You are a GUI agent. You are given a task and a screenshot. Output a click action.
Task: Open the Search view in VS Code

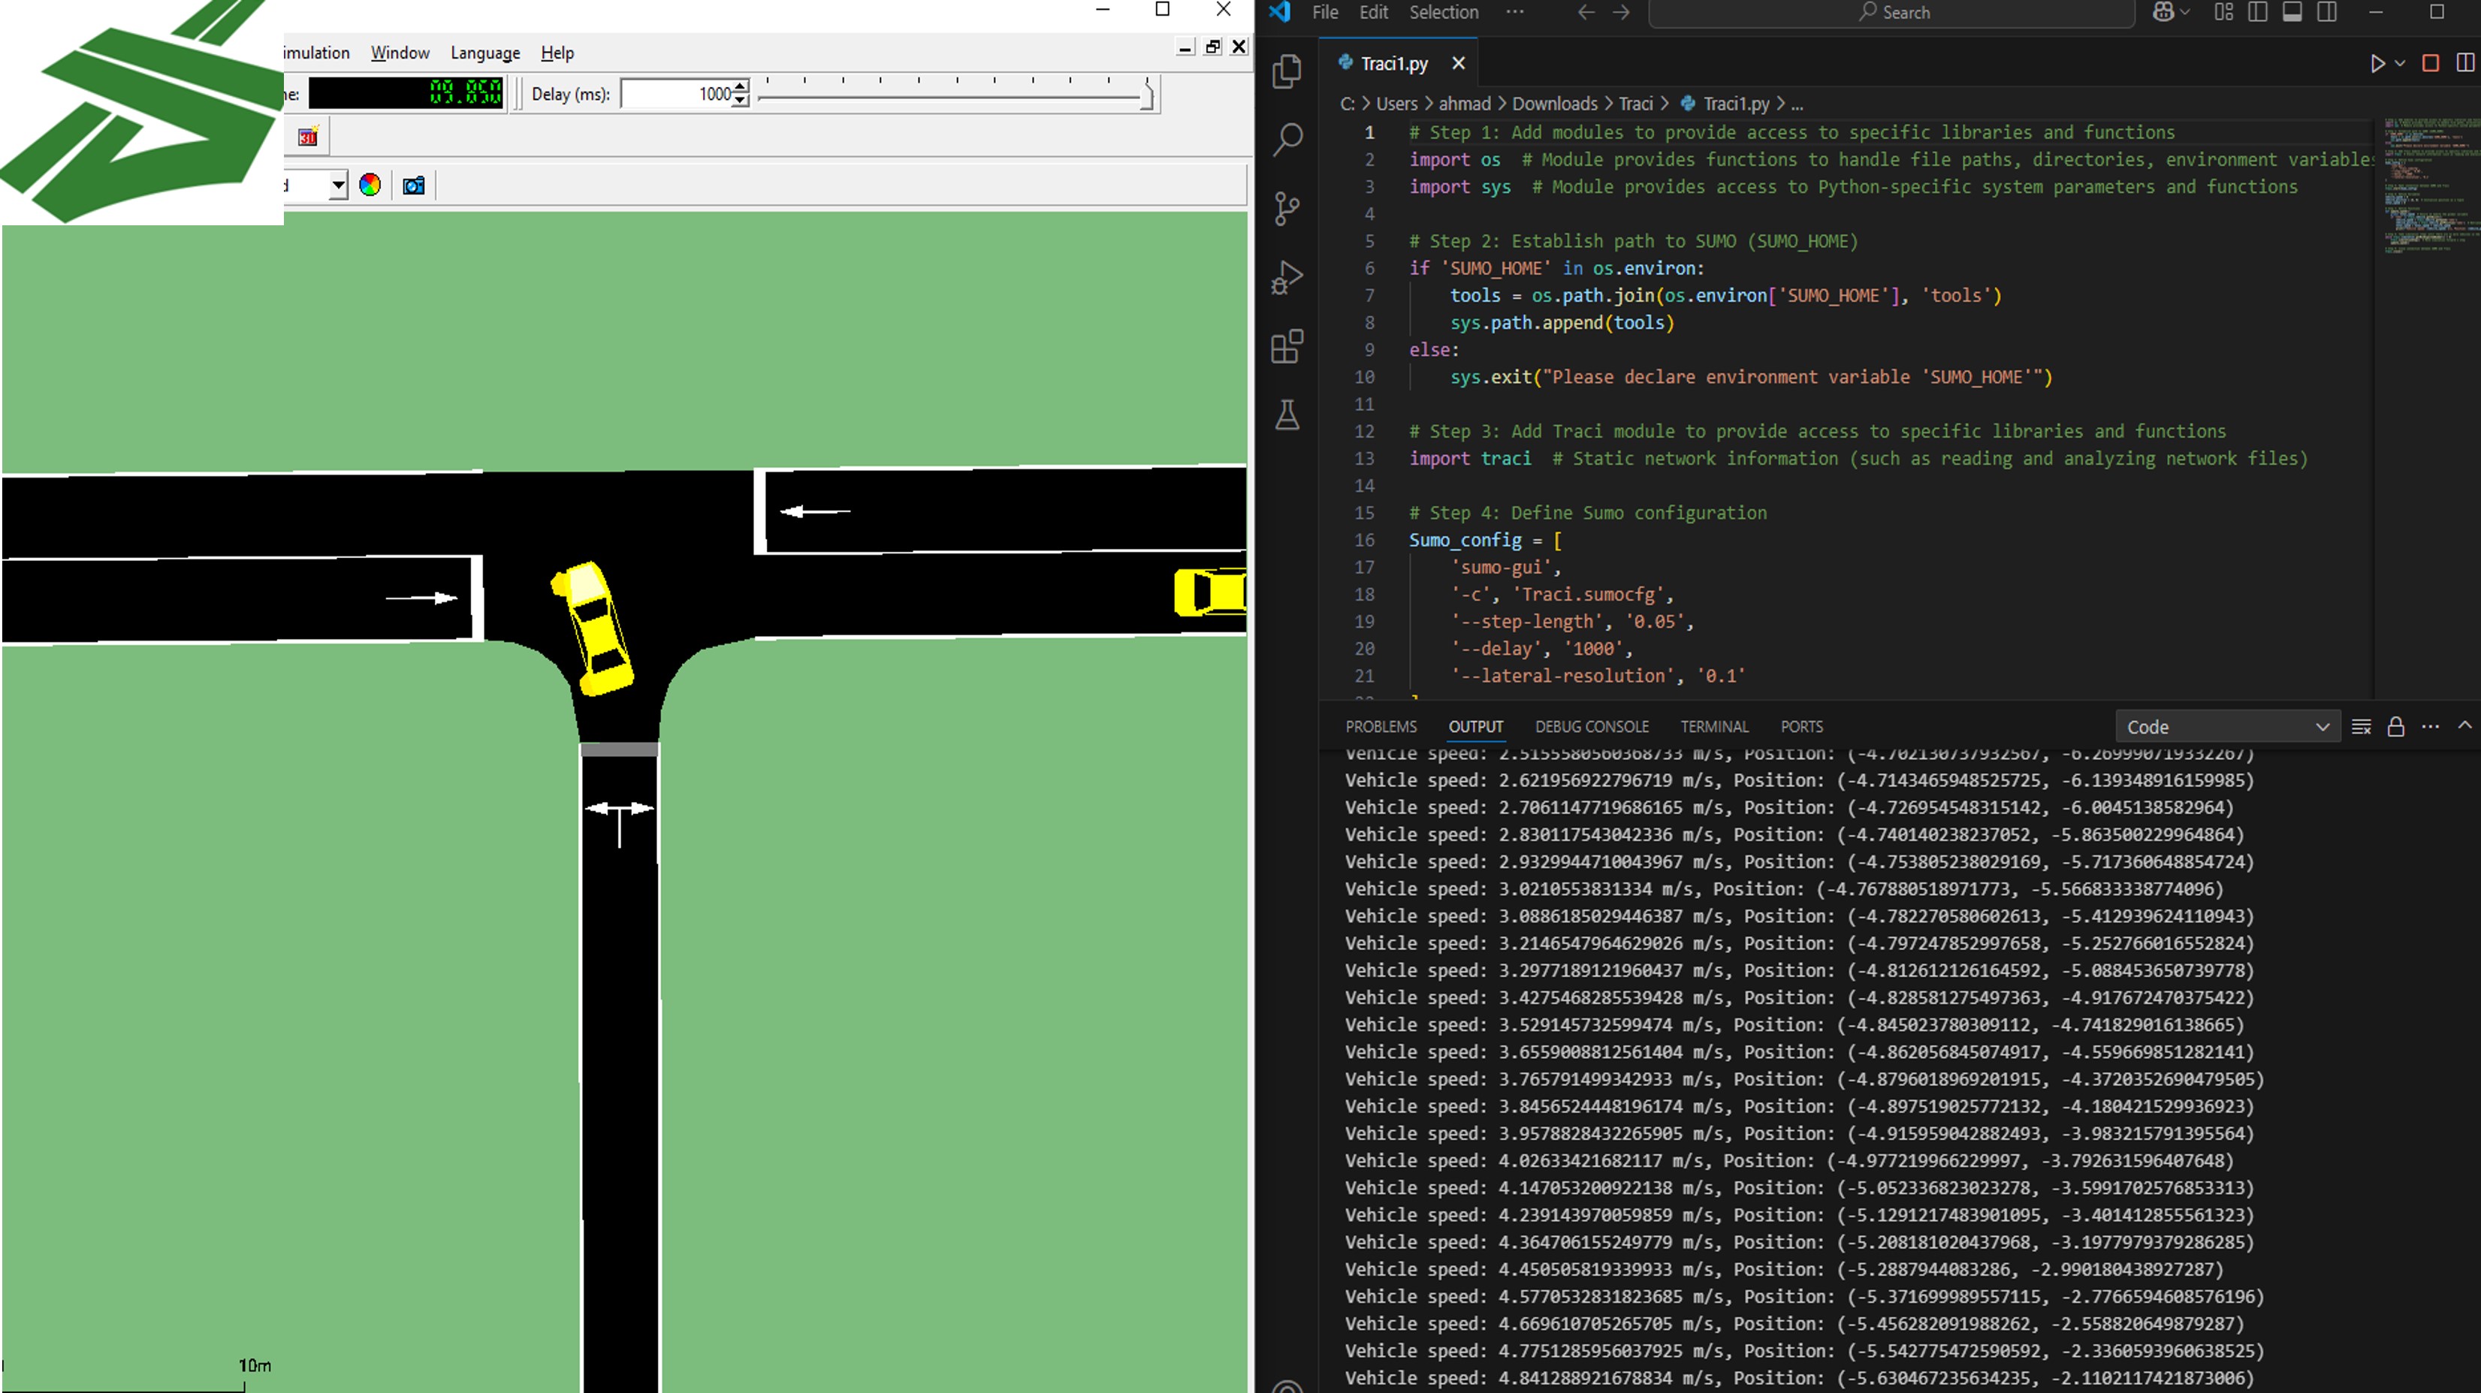1287,139
